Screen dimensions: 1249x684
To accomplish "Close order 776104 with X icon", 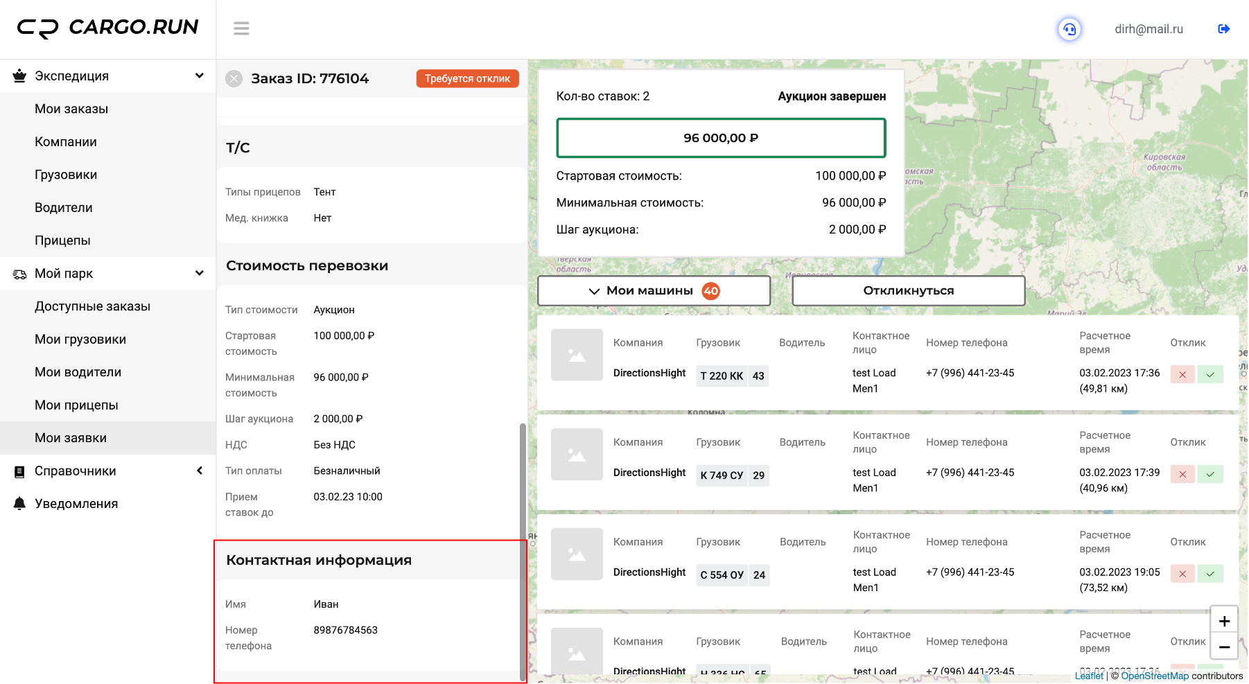I will pyautogui.click(x=234, y=78).
